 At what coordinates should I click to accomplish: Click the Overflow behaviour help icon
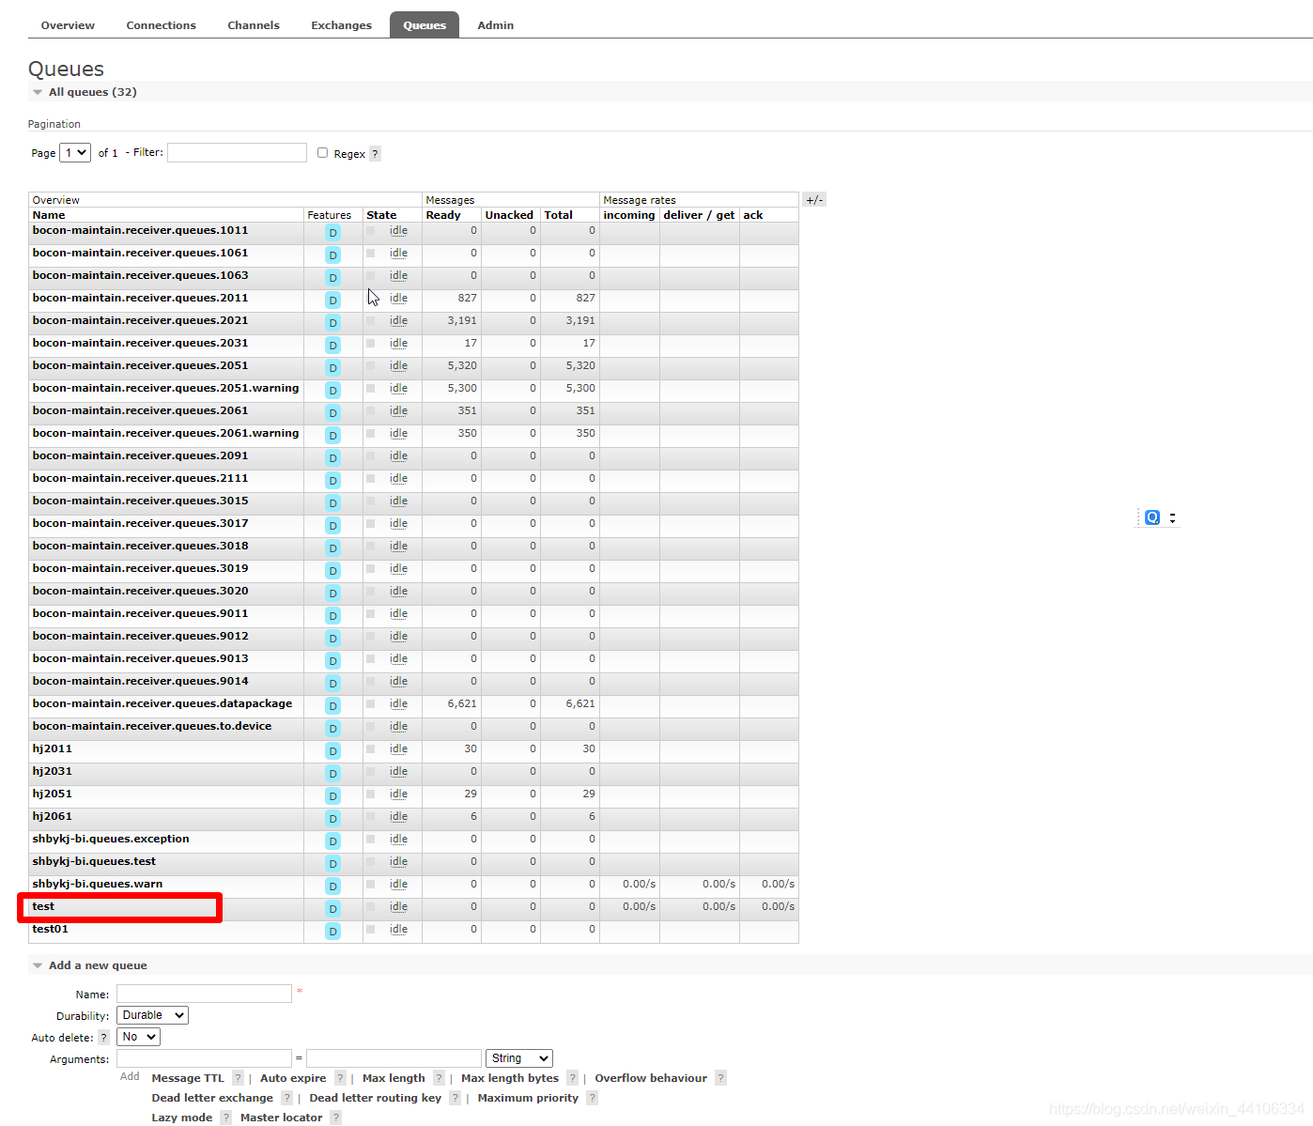pos(720,1078)
